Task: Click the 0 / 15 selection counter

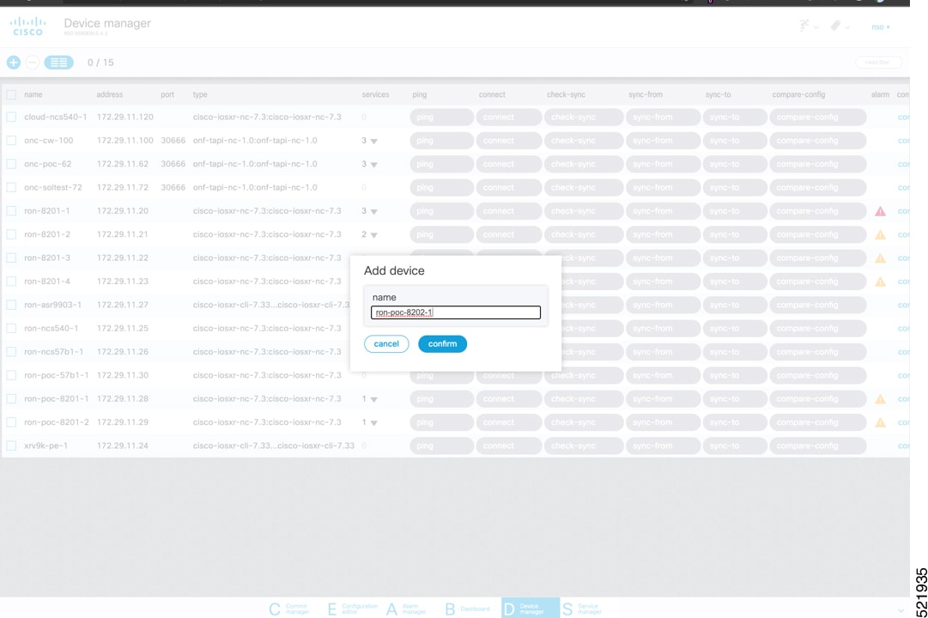Action: (100, 62)
